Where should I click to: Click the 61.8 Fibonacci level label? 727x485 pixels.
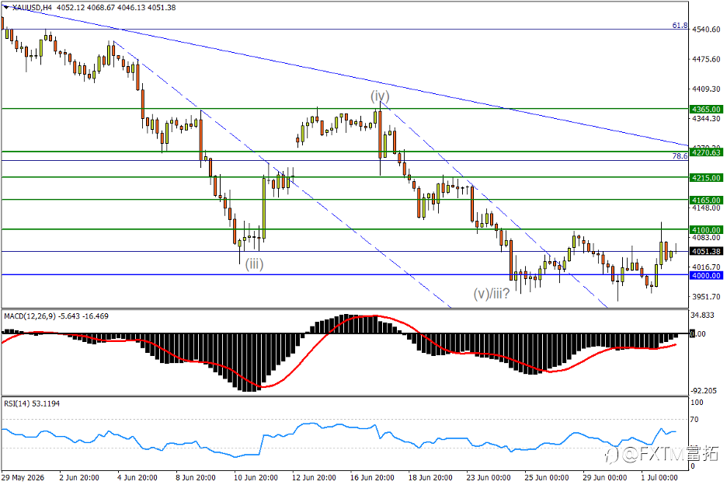pos(680,26)
